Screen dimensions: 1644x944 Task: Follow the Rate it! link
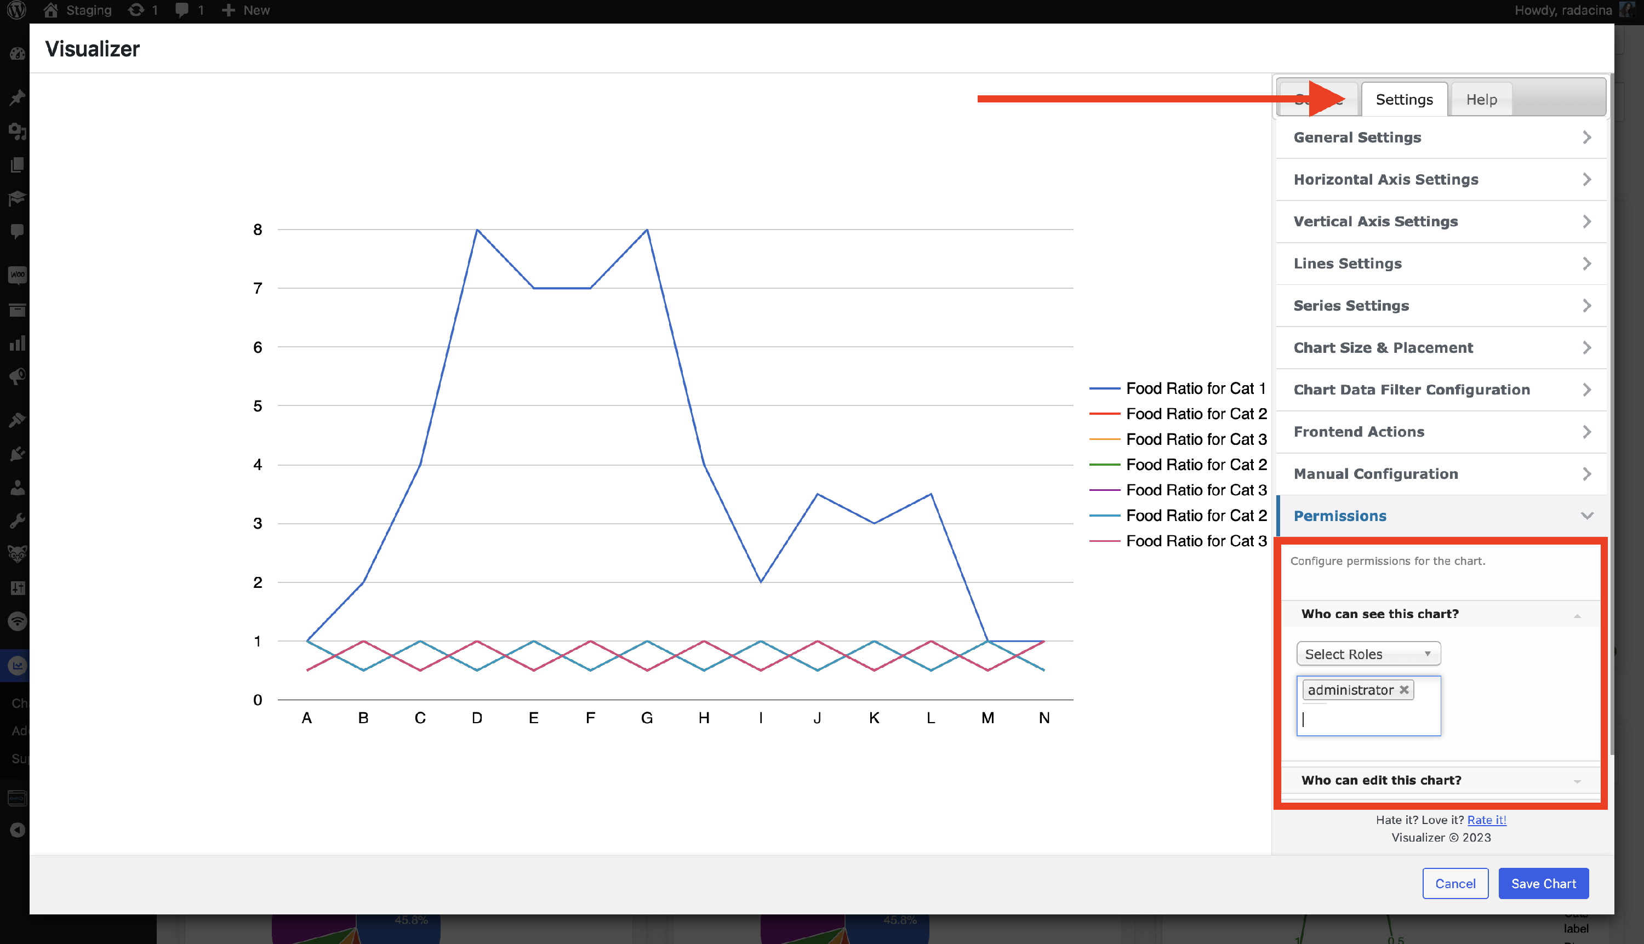tap(1486, 820)
